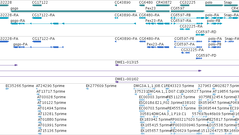
Task: Click the polo-RA transcript label
Action: [212, 15]
